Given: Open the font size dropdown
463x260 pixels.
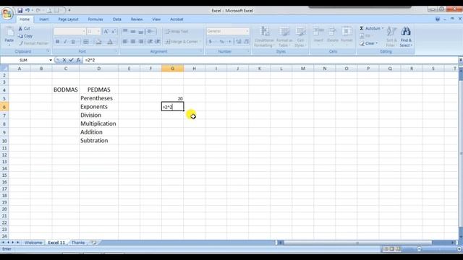Looking at the screenshot, I should [98, 31].
